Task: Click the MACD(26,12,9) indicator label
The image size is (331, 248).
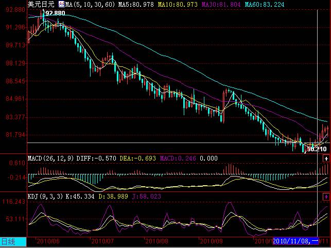Action: [50, 158]
